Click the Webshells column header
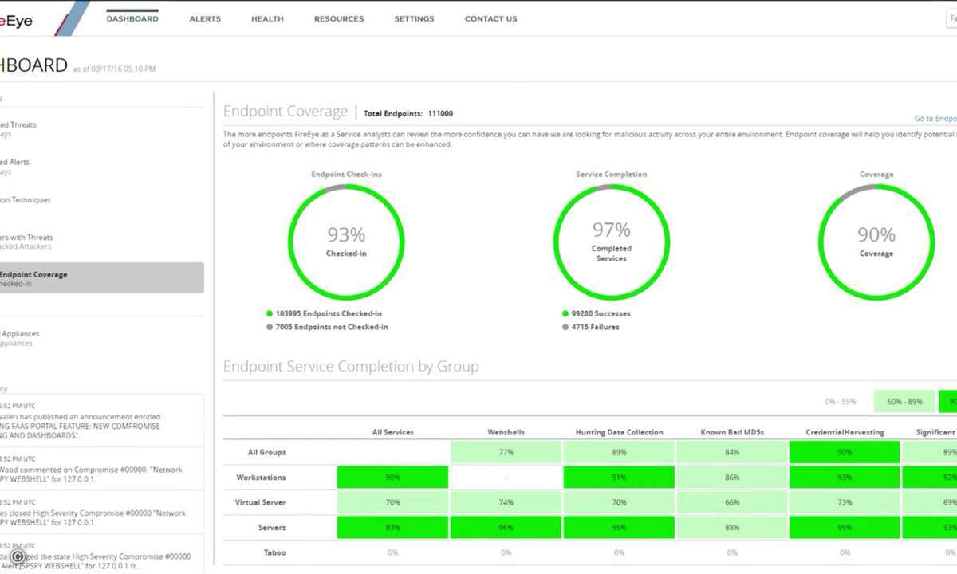 coord(506,432)
